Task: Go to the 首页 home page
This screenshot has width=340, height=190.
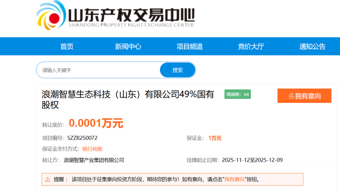Action: tap(67, 47)
